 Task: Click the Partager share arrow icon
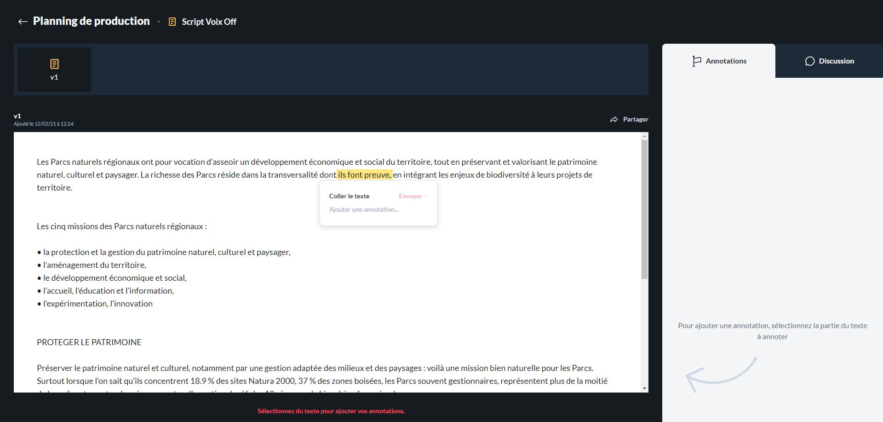coord(614,120)
